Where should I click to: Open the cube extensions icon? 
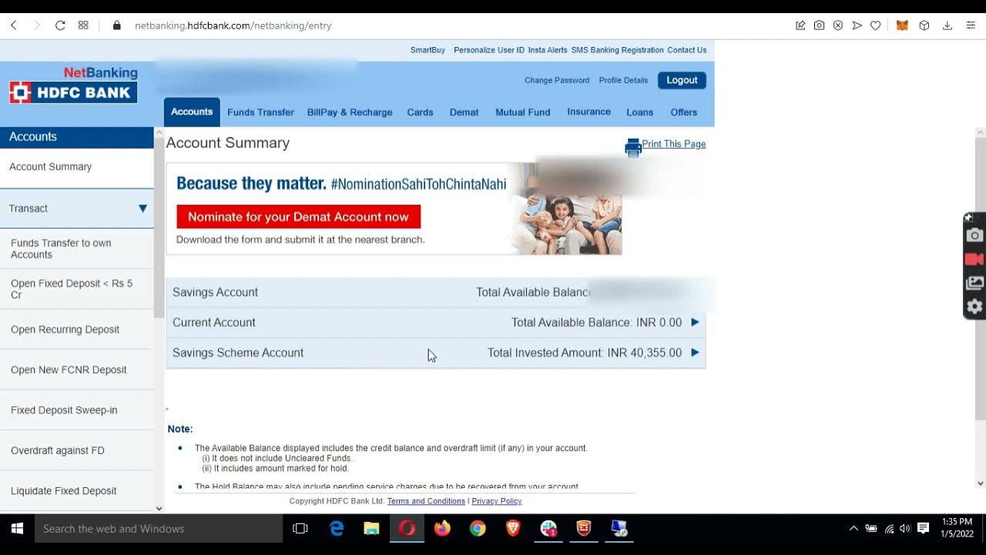(924, 25)
